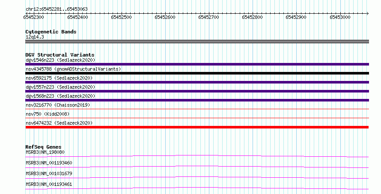Image resolution: width=381 pixels, height=194 pixels.
Task: Click the thin red line under nsv750
Action: [x=197, y=118]
